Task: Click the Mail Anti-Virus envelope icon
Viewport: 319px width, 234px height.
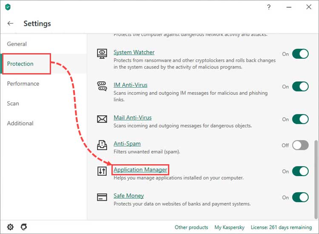Action: 102,119
